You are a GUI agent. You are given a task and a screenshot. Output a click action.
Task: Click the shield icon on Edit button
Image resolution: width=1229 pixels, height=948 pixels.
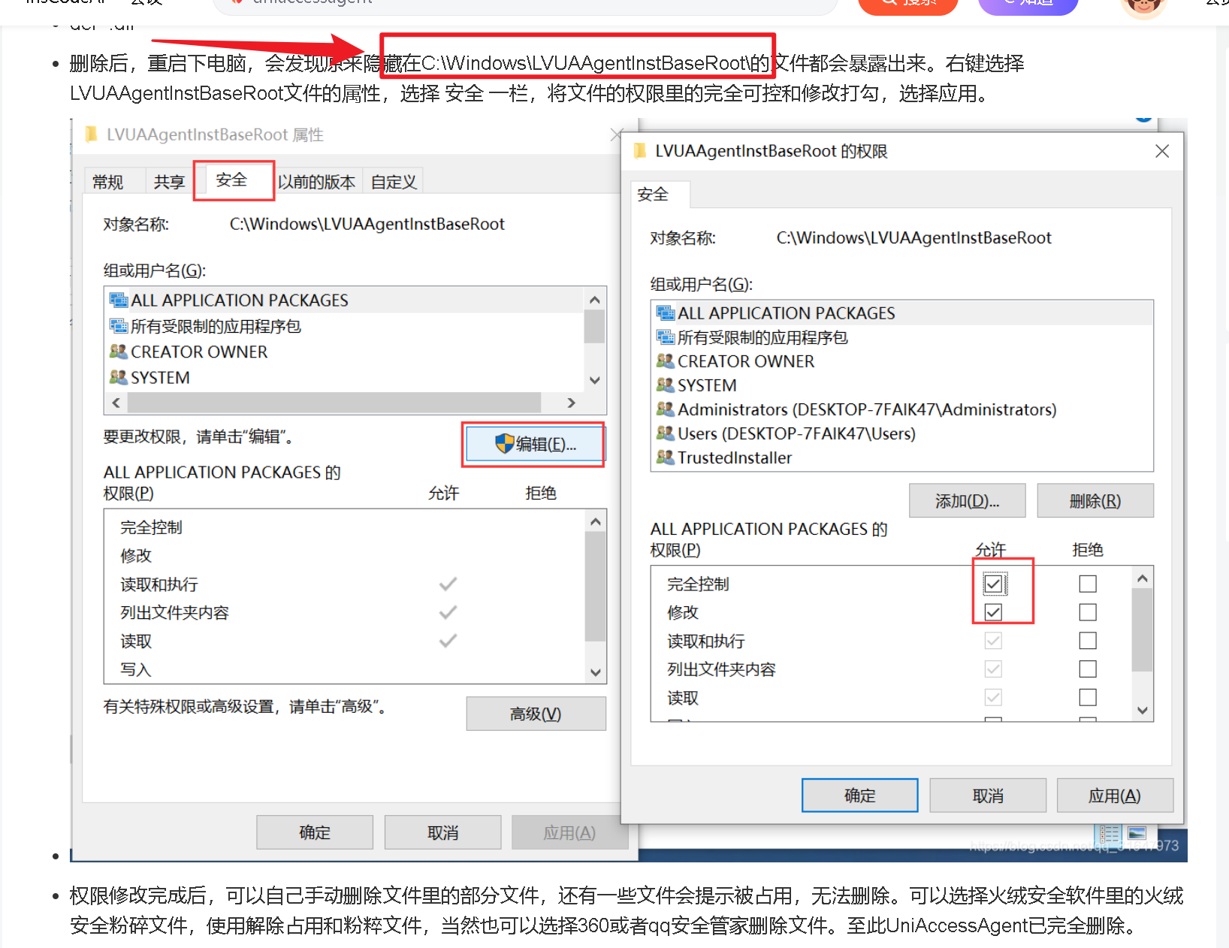[x=504, y=444]
